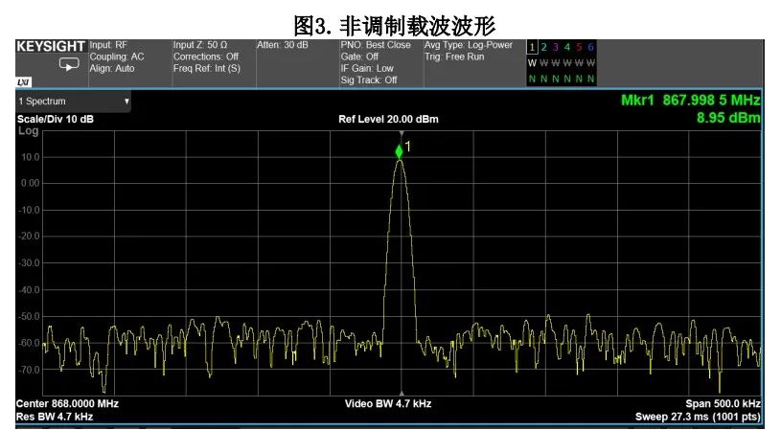This screenshot has width=781, height=430.
Task: Select trace 2 in trace selector
Action: [544, 47]
